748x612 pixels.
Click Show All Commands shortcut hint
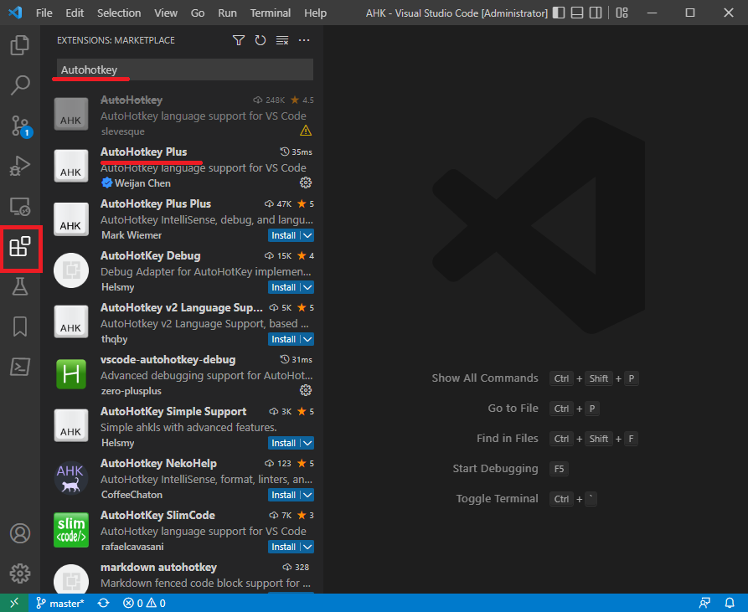(x=534, y=378)
